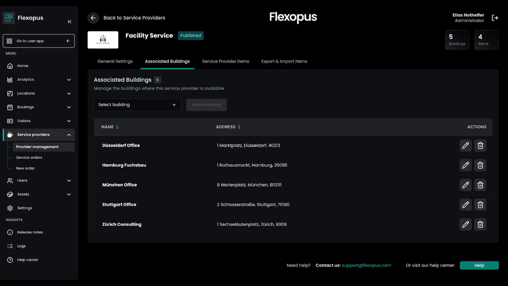Image resolution: width=508 pixels, height=286 pixels.
Task: Edit Zürich Consulting with the pencil icon
Action: (466, 224)
